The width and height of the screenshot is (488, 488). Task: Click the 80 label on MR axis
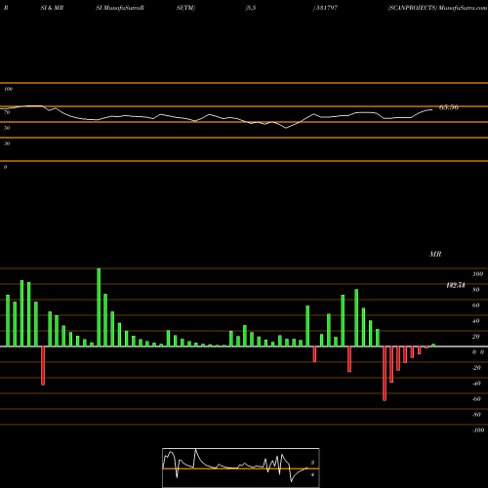pyautogui.click(x=476, y=290)
